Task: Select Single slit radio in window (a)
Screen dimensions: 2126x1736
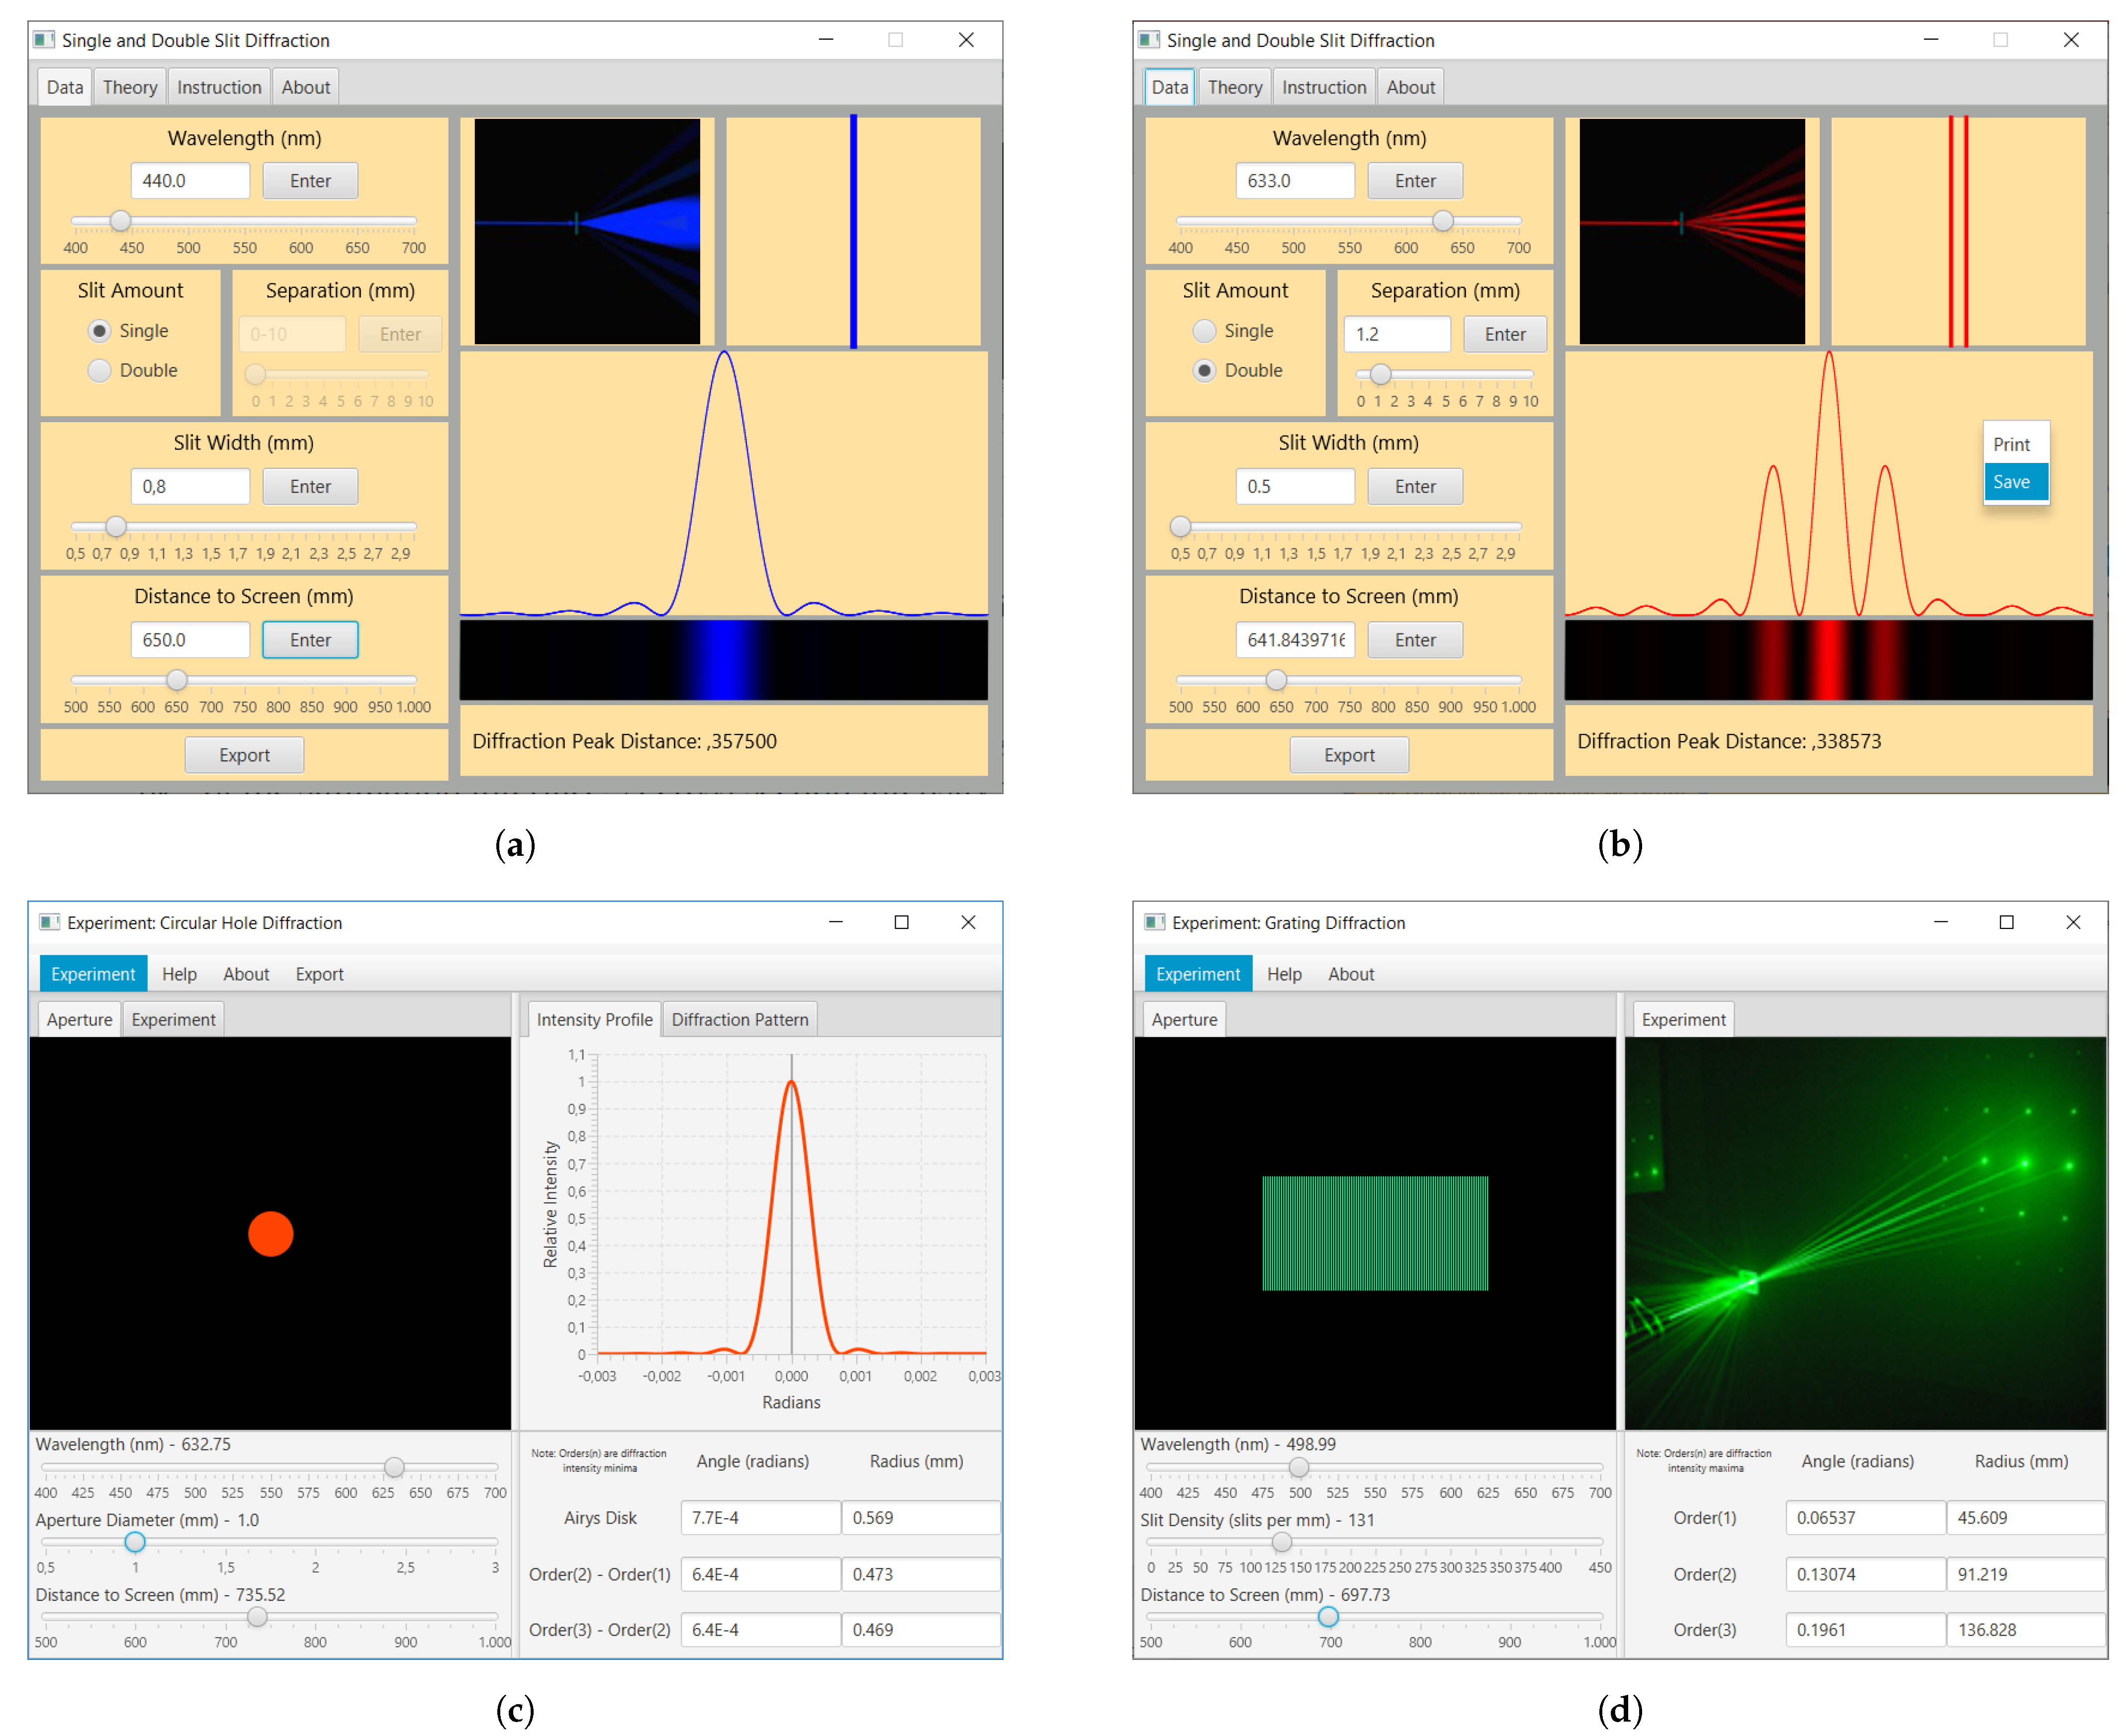Action: coord(99,331)
